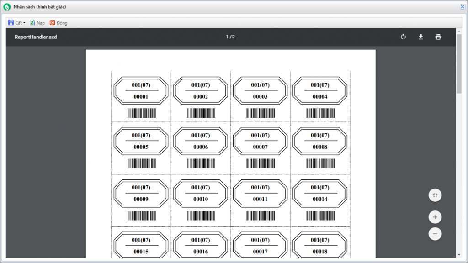The image size is (468, 263).
Task: Click the barcode under label 00004
Action: 320,113
